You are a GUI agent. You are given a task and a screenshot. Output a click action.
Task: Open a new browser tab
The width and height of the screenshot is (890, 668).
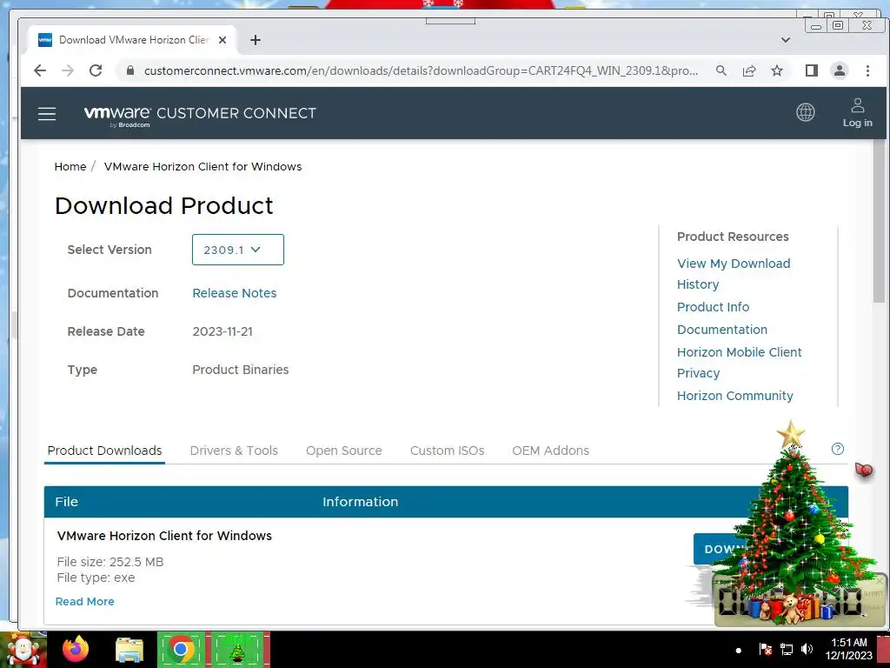click(256, 40)
